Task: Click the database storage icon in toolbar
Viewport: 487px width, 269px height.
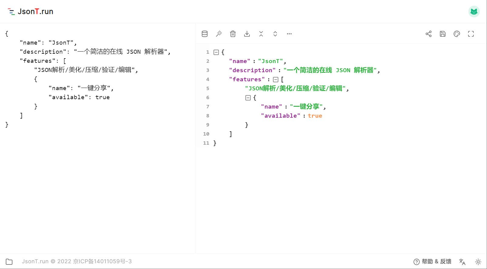Action: 205,34
